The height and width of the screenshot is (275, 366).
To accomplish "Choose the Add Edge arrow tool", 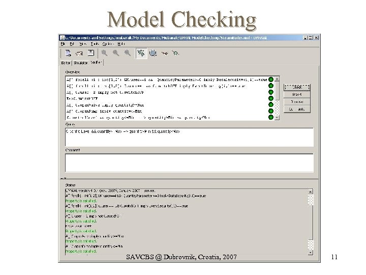I will click(x=165, y=53).
